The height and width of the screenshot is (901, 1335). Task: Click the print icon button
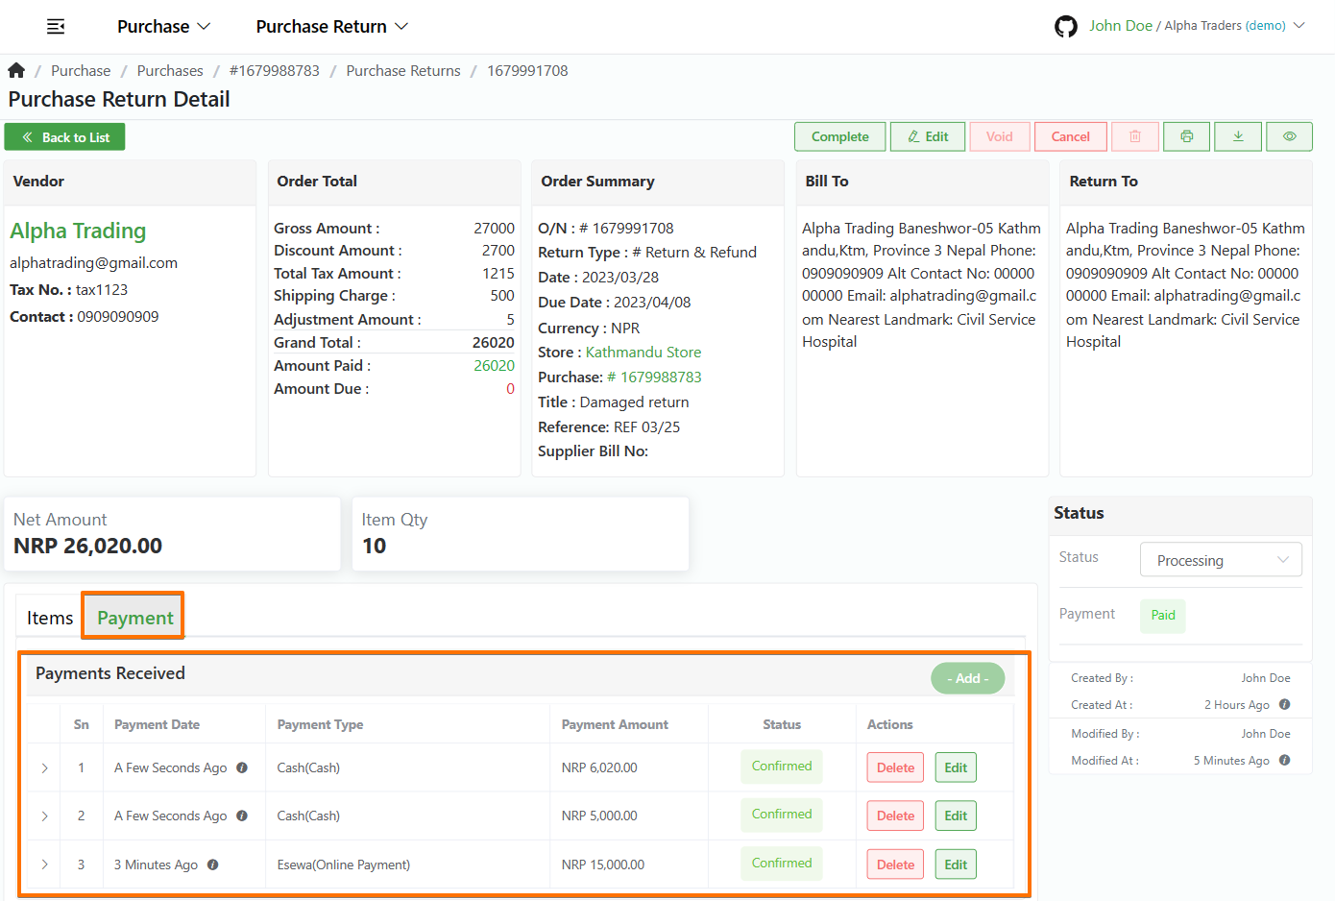pos(1187,136)
